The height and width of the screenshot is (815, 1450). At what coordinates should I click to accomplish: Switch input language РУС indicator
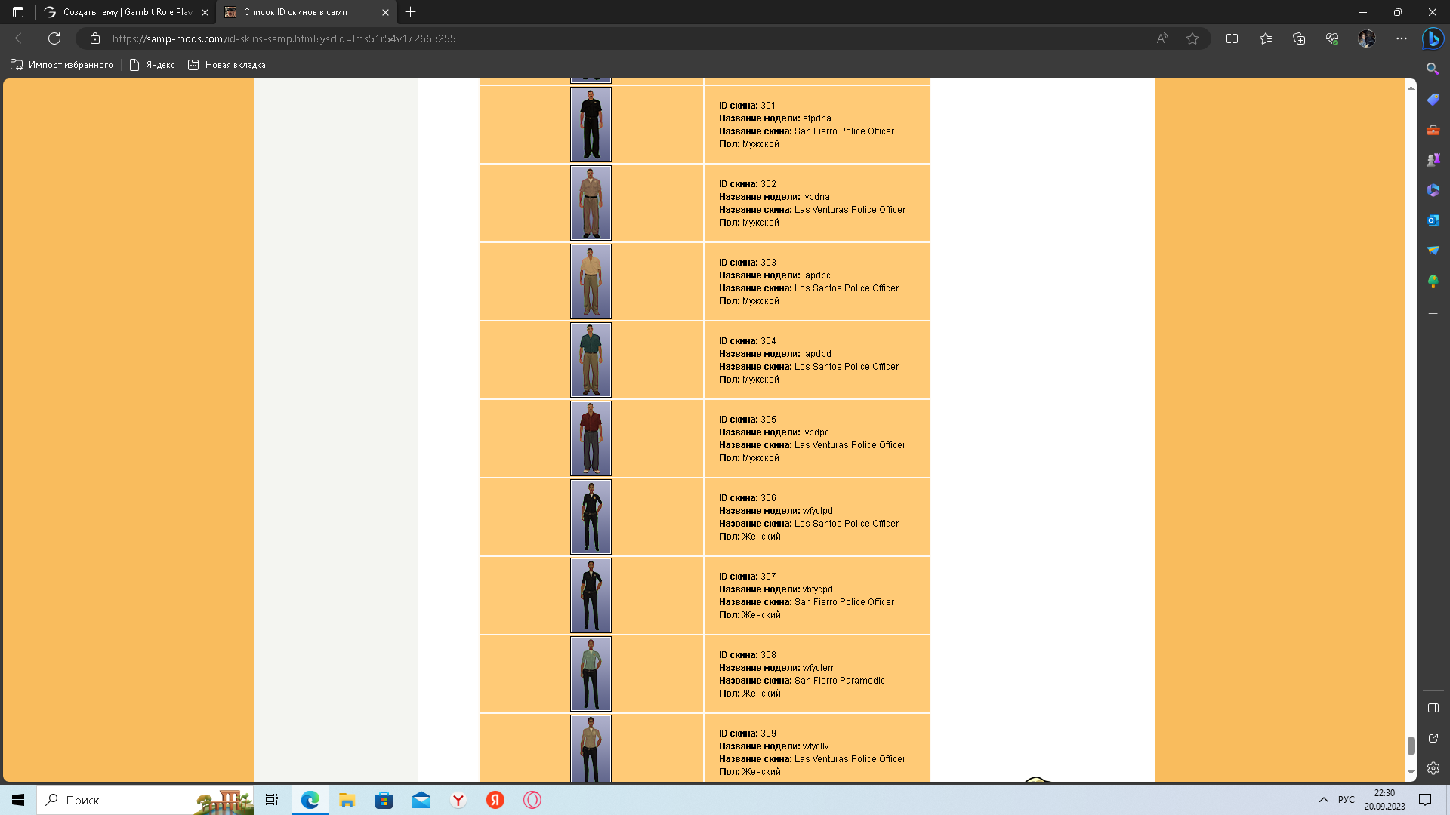point(1346,800)
